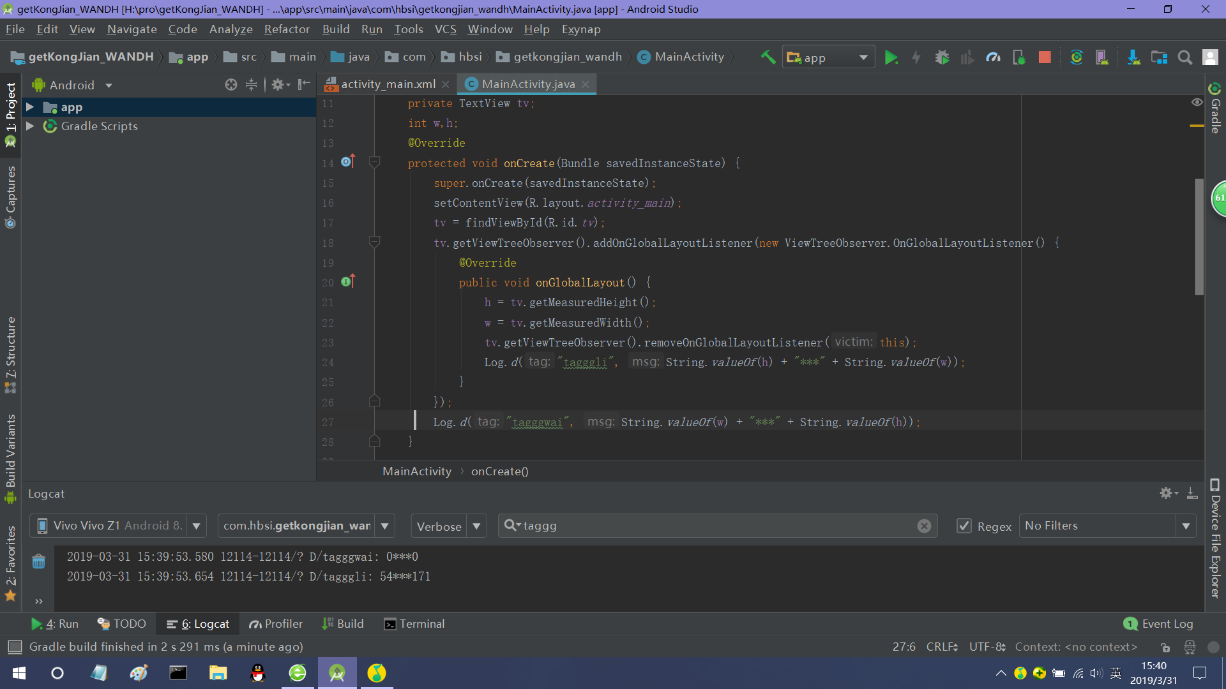Switch to MainActivity.java tab
1226x689 pixels.
(x=527, y=84)
